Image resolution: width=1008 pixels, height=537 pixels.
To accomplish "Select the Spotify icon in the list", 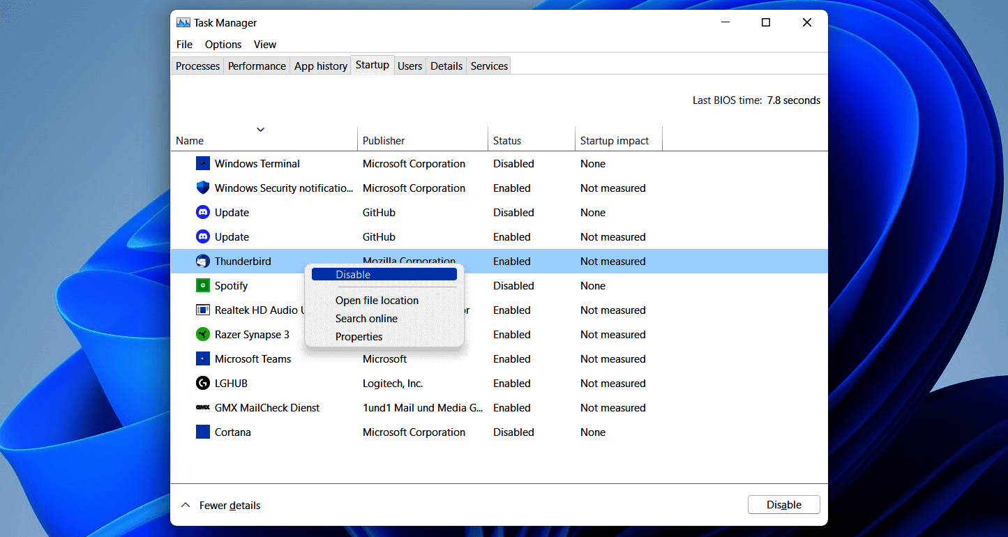I will tap(202, 285).
